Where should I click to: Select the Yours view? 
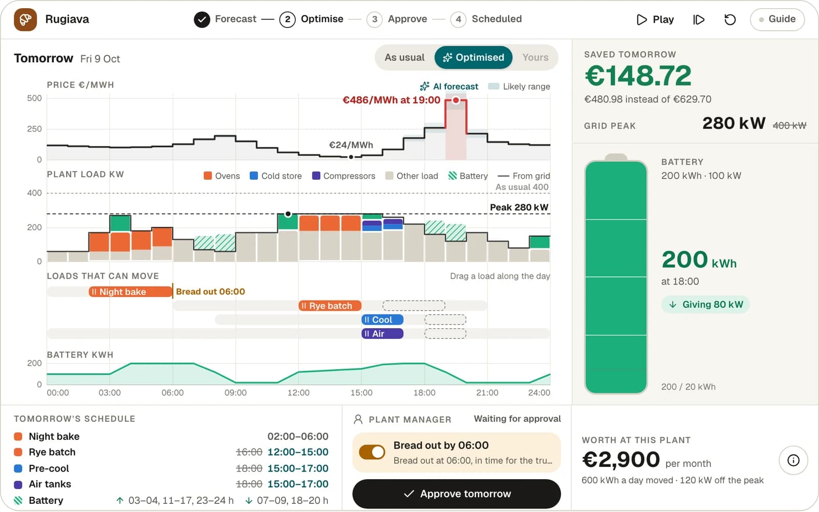(535, 57)
